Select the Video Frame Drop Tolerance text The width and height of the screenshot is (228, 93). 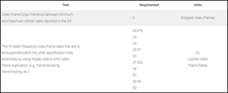click(x=37, y=18)
